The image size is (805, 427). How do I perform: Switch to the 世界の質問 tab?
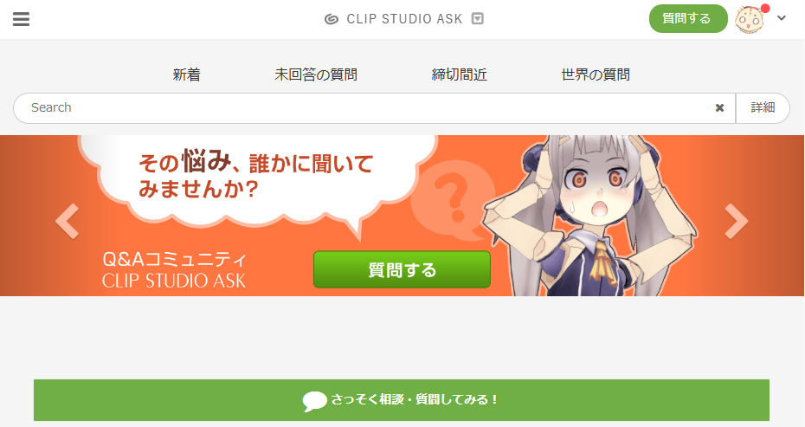pos(596,75)
